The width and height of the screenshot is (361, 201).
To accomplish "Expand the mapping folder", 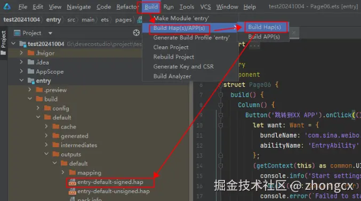I will coord(63,172).
